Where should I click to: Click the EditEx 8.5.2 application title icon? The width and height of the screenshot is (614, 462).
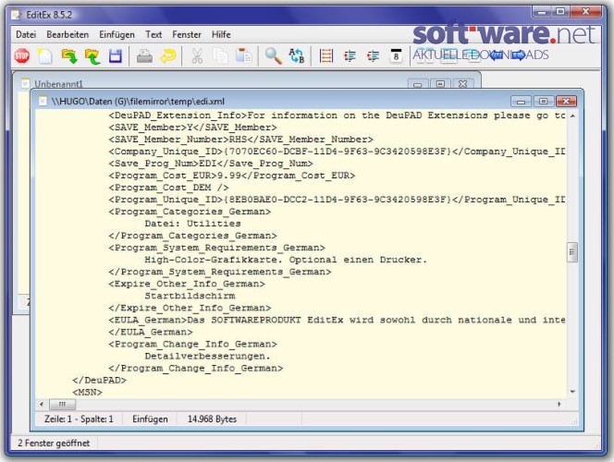[16, 15]
